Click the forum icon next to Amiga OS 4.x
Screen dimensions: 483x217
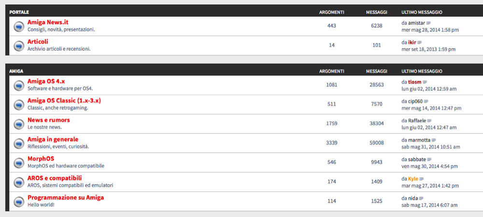pyautogui.click(x=19, y=85)
